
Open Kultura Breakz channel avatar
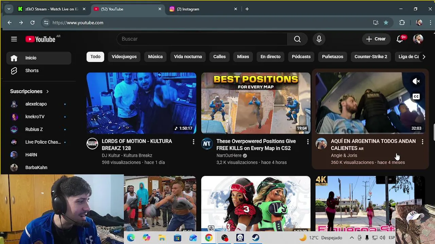[92, 144]
